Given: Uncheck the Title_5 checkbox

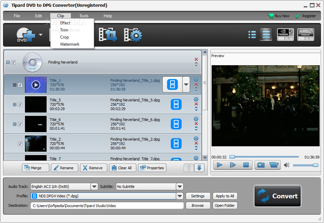Looking at the screenshot, I should 20,105.
